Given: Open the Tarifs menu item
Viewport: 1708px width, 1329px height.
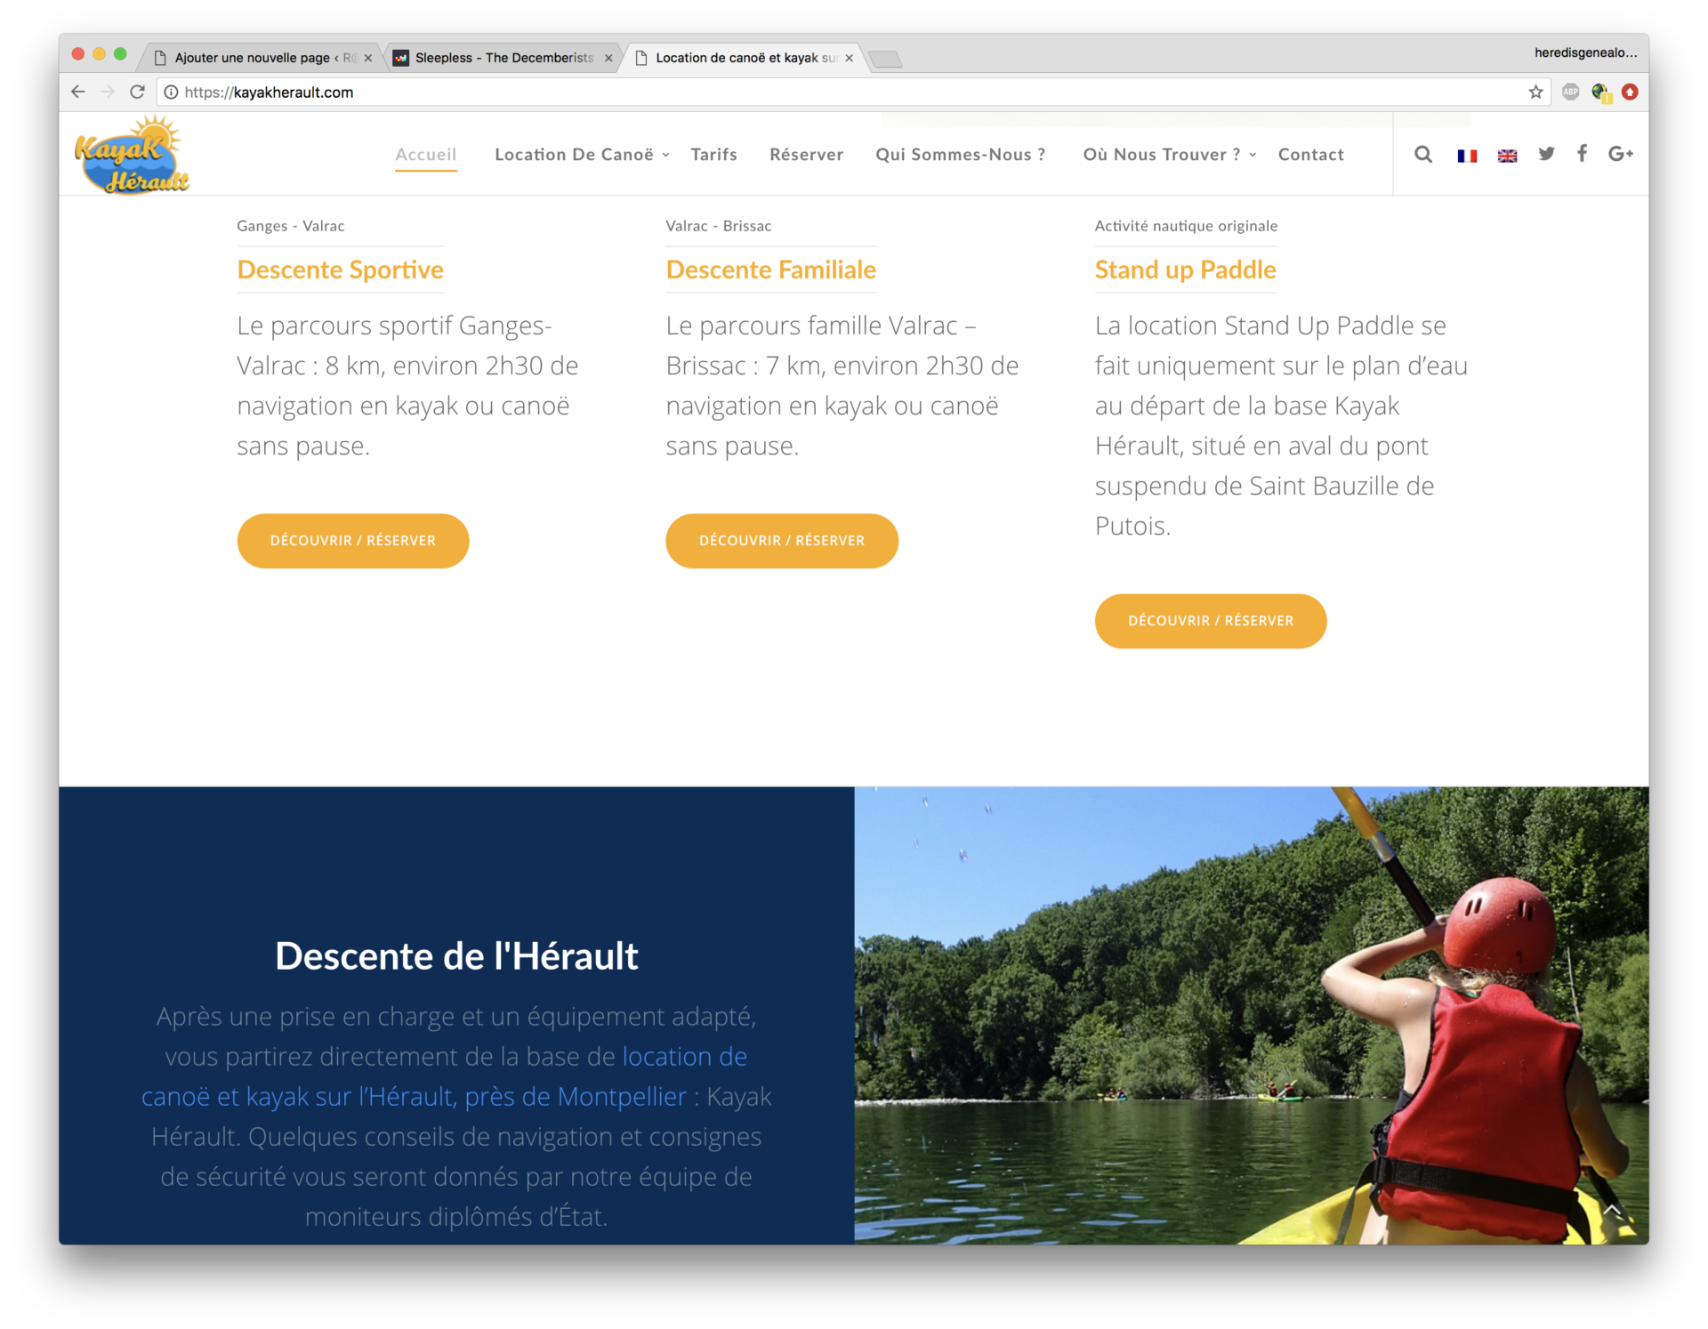Looking at the screenshot, I should point(713,155).
